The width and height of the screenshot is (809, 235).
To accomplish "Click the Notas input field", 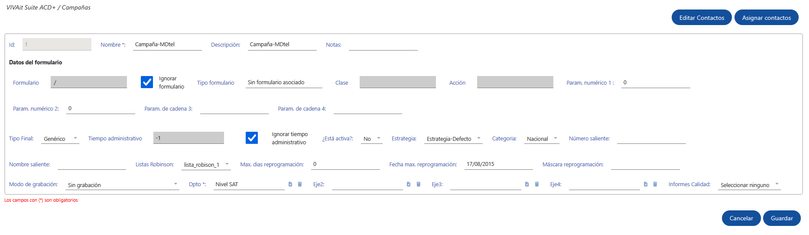I will coord(383,45).
